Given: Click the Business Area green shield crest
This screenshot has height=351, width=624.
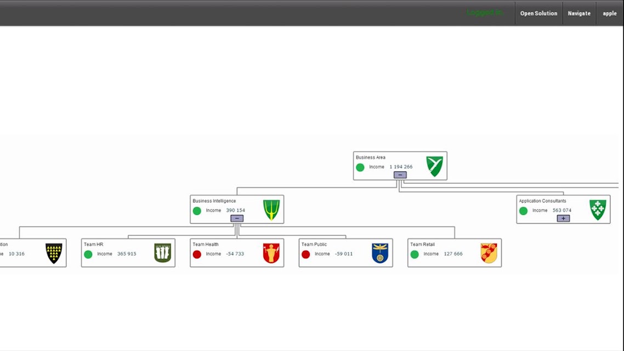Looking at the screenshot, I should click(434, 166).
